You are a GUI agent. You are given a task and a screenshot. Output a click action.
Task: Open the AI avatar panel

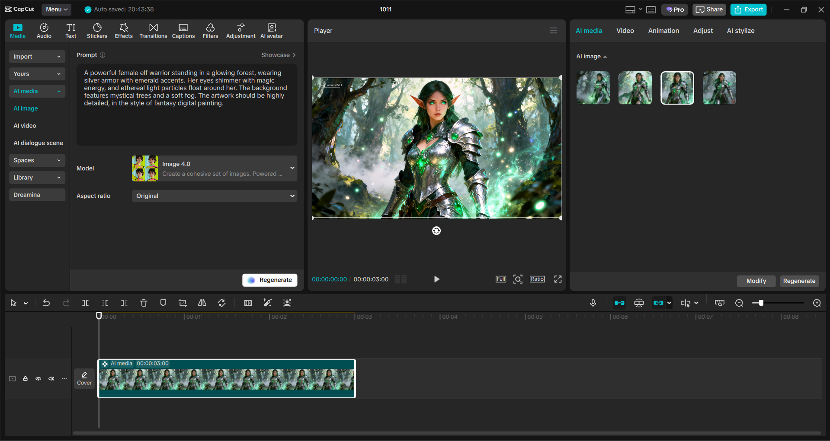click(x=271, y=30)
